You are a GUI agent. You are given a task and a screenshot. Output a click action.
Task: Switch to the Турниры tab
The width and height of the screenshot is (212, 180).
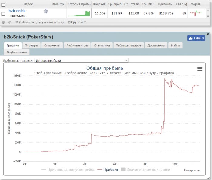(x=31, y=45)
